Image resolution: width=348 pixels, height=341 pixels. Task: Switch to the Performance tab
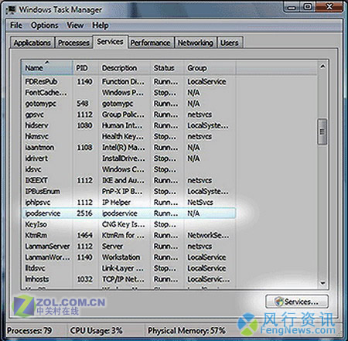[150, 43]
